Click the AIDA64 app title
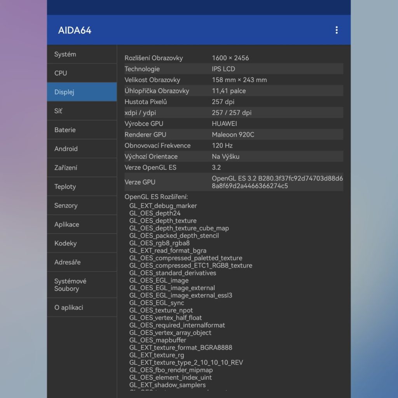The width and height of the screenshot is (398, 398). (x=75, y=30)
